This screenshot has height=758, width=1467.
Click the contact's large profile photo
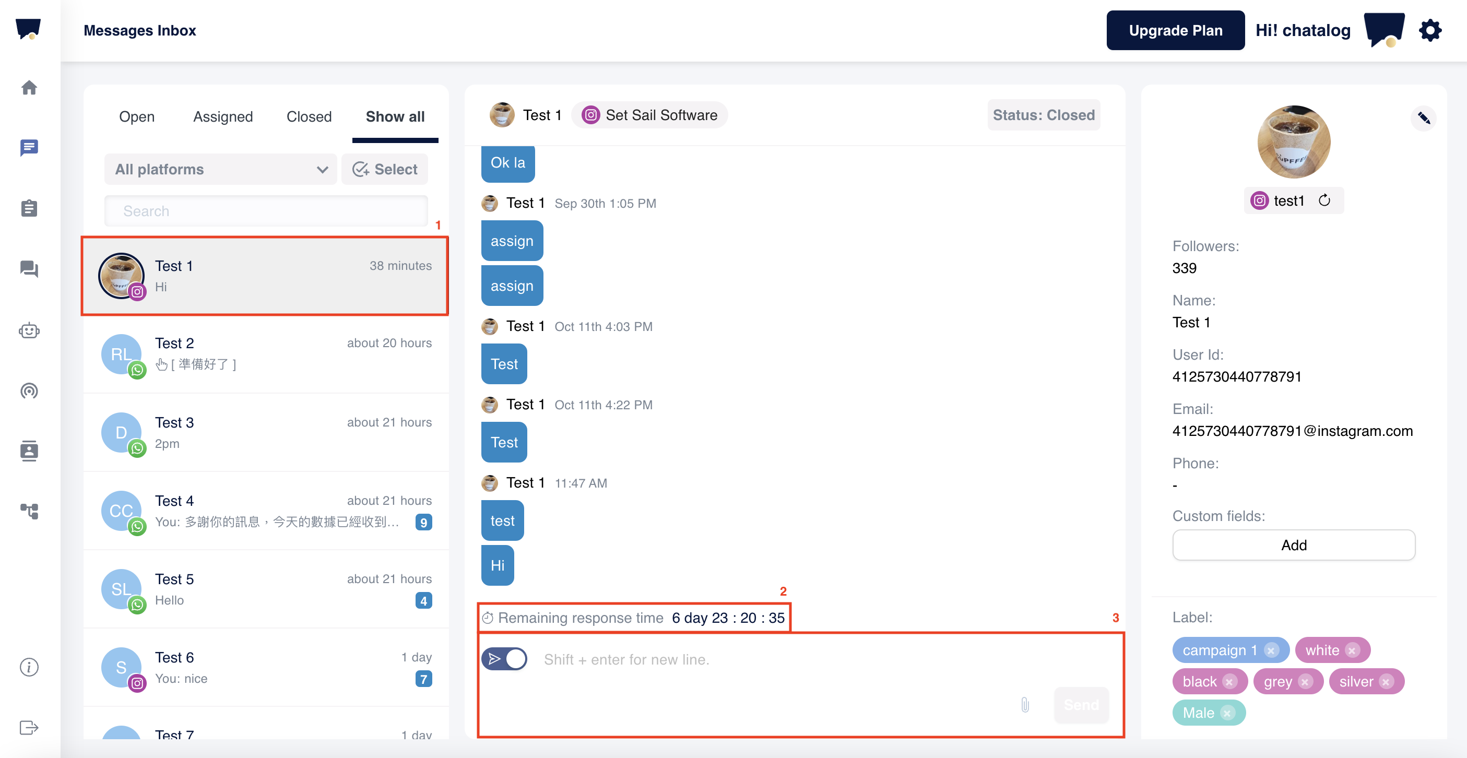click(1293, 142)
